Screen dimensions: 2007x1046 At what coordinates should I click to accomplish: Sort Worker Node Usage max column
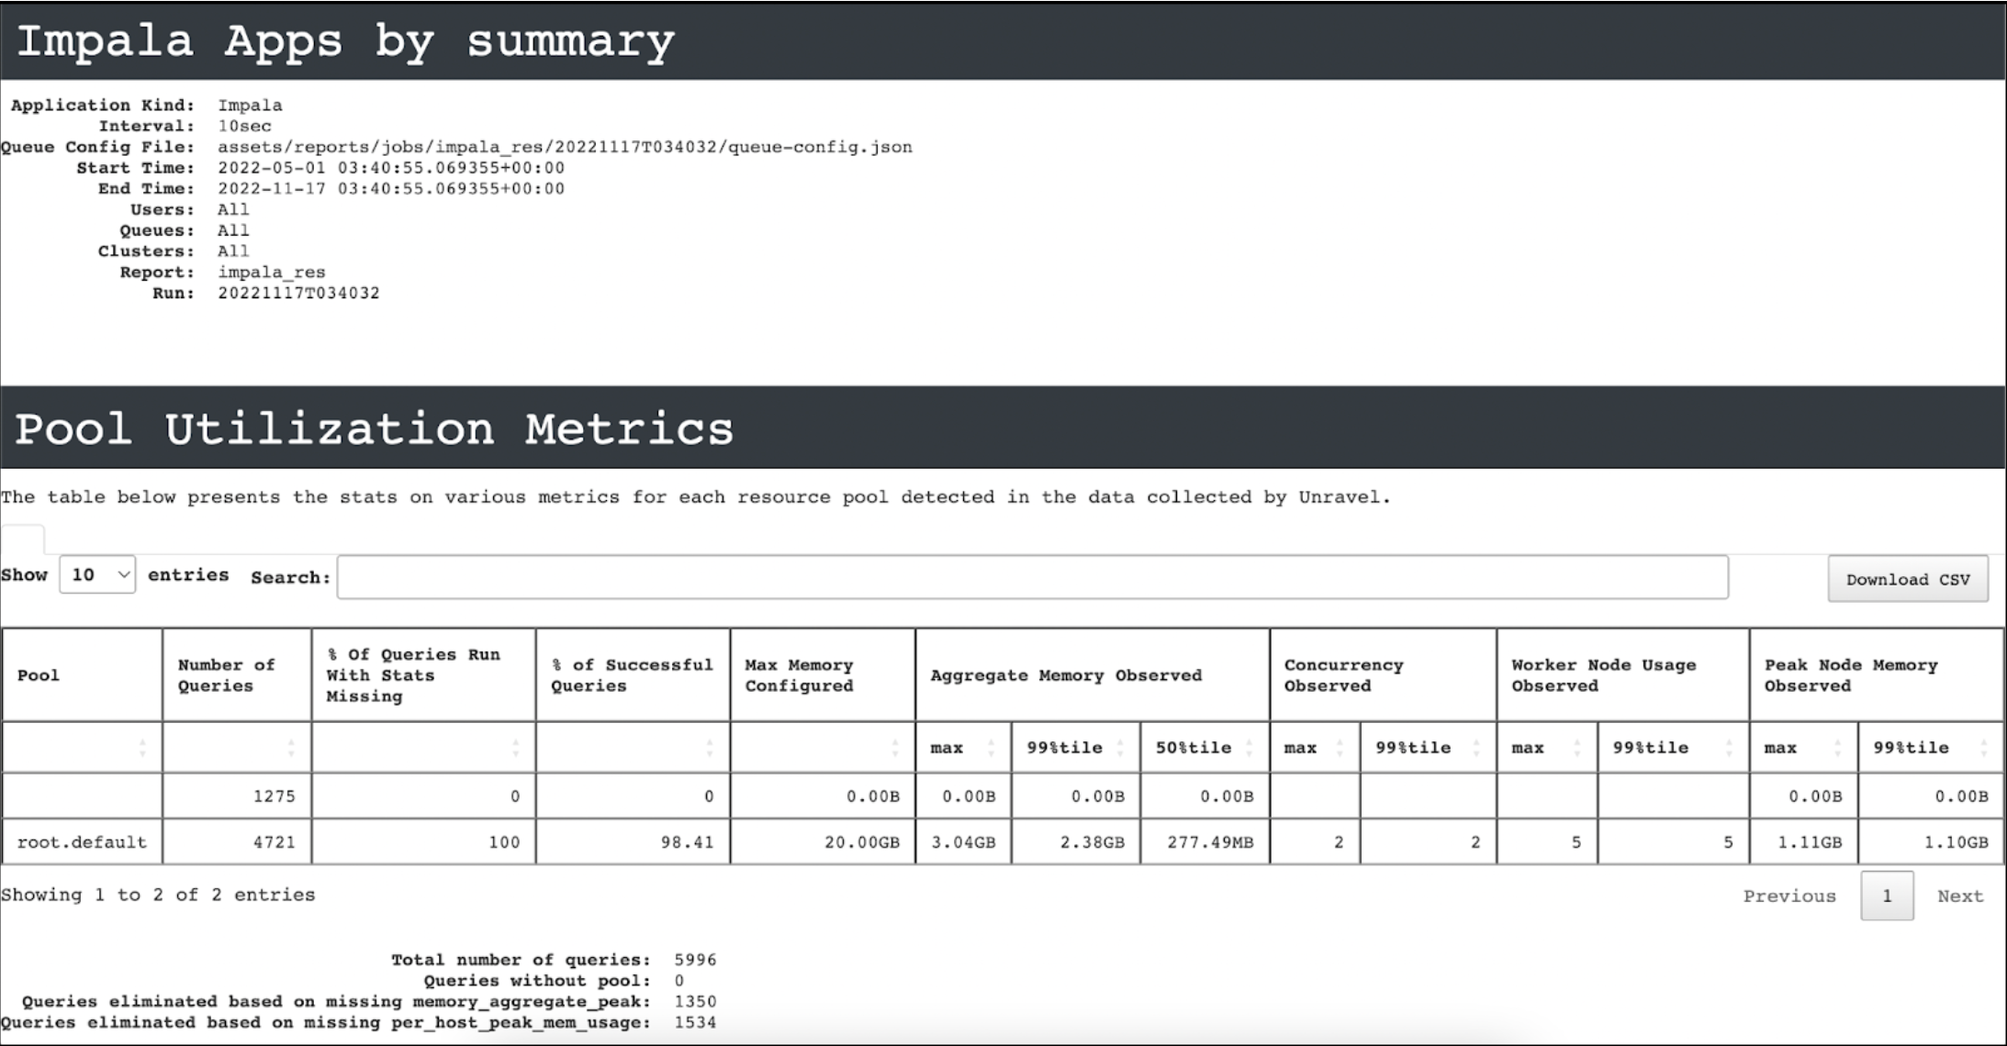click(1547, 748)
